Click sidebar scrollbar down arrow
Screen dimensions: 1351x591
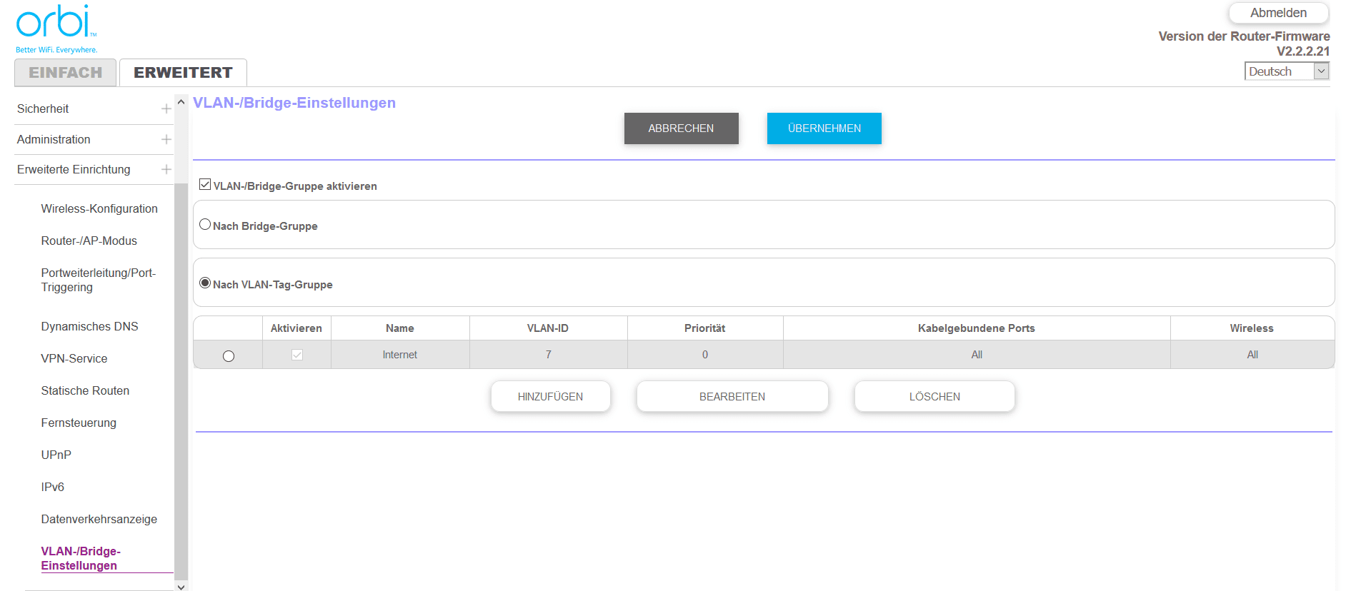point(181,587)
